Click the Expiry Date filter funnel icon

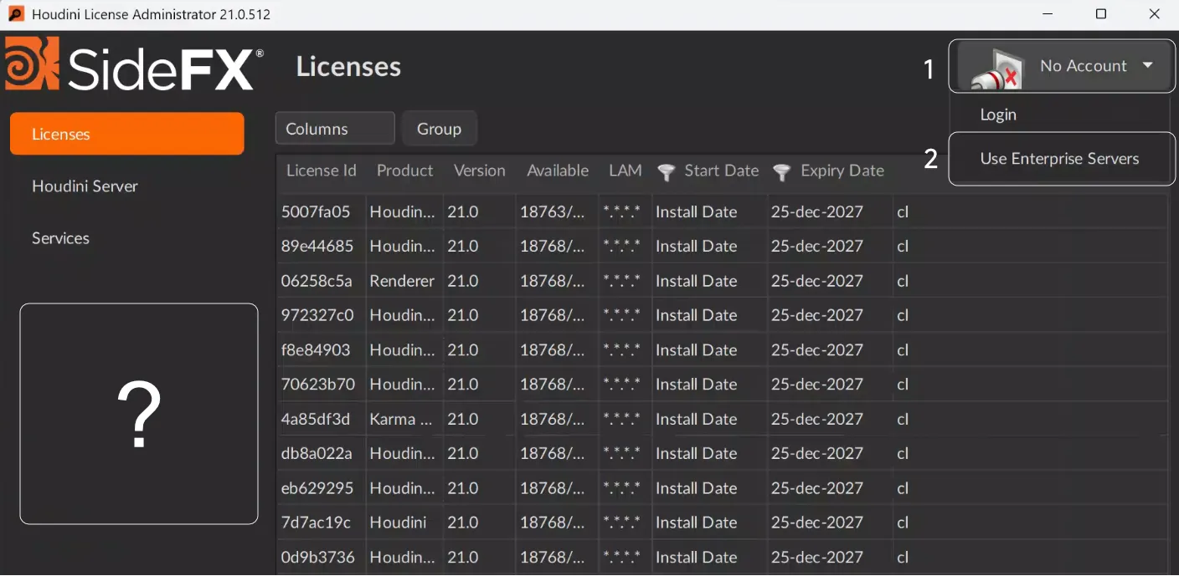(781, 172)
